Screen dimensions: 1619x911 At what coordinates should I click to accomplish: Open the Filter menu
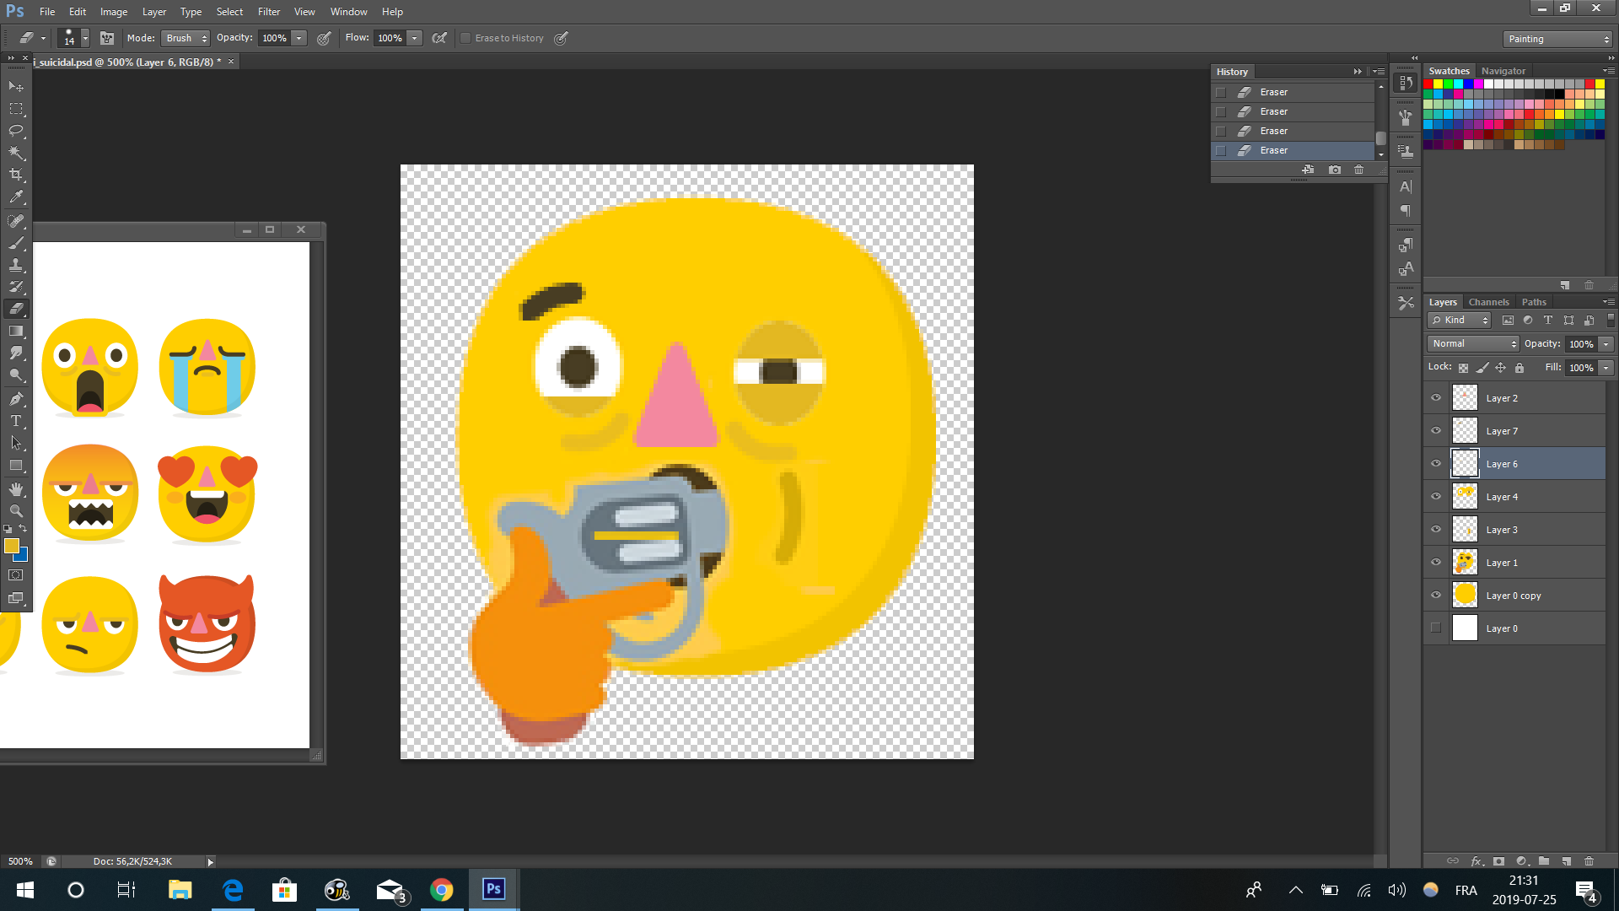(x=269, y=12)
